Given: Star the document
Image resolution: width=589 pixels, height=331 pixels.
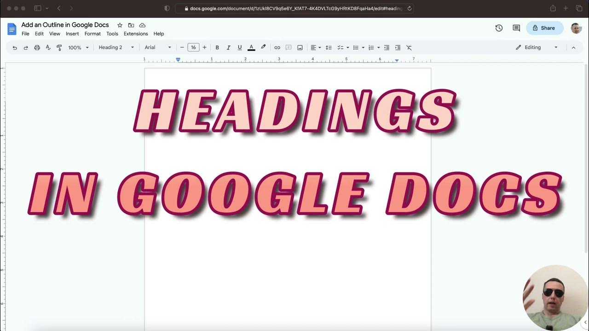Looking at the screenshot, I should [120, 25].
